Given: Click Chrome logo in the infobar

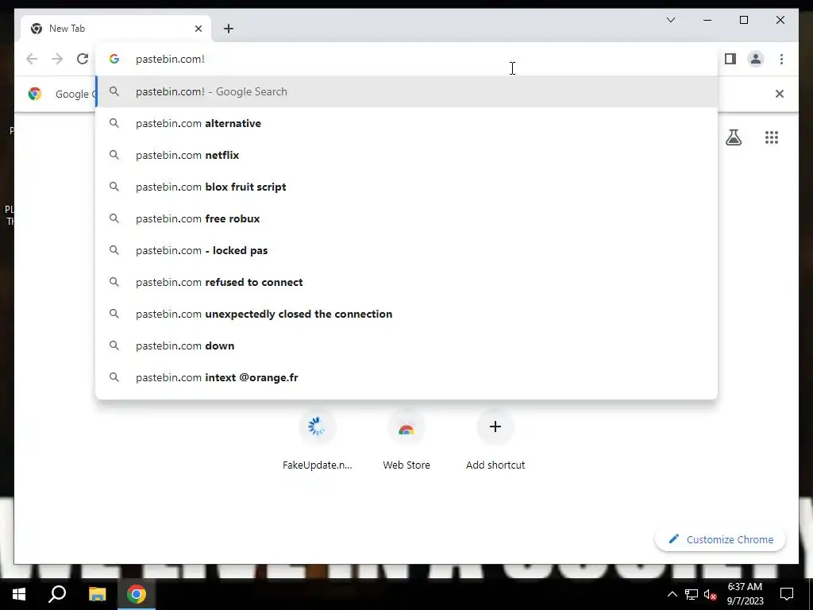Looking at the screenshot, I should (x=35, y=94).
